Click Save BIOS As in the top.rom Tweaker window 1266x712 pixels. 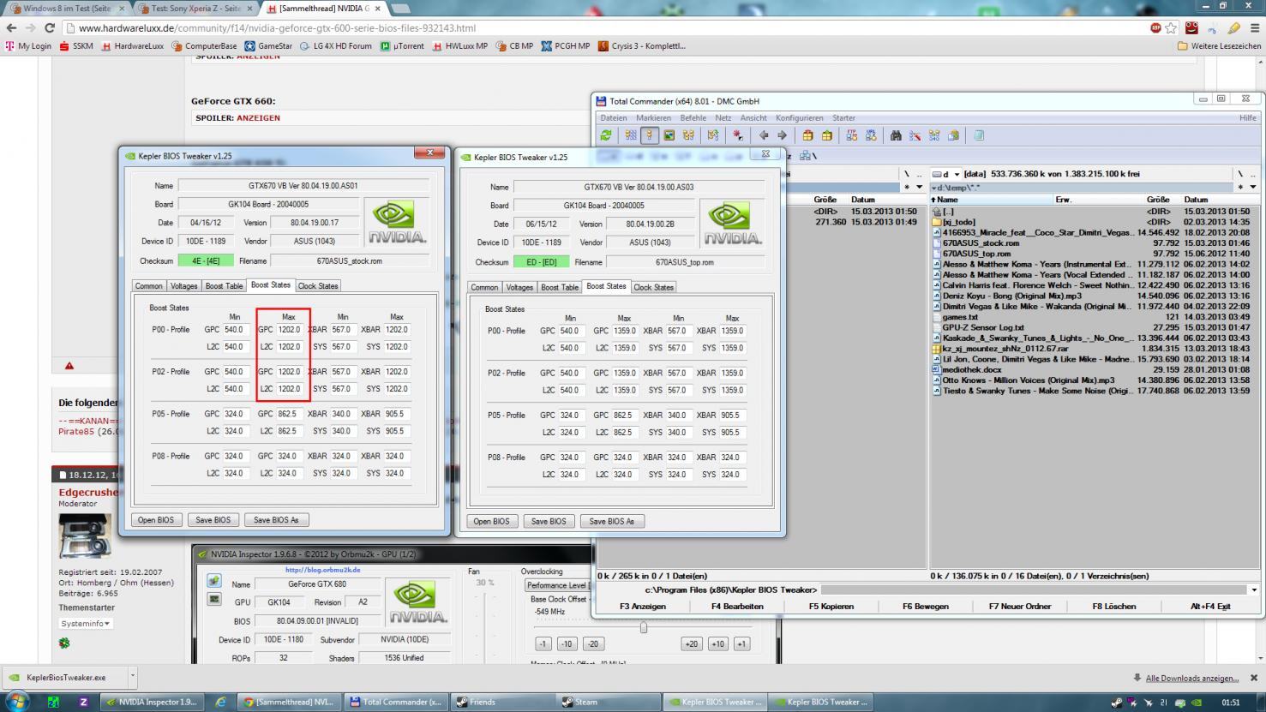612,521
